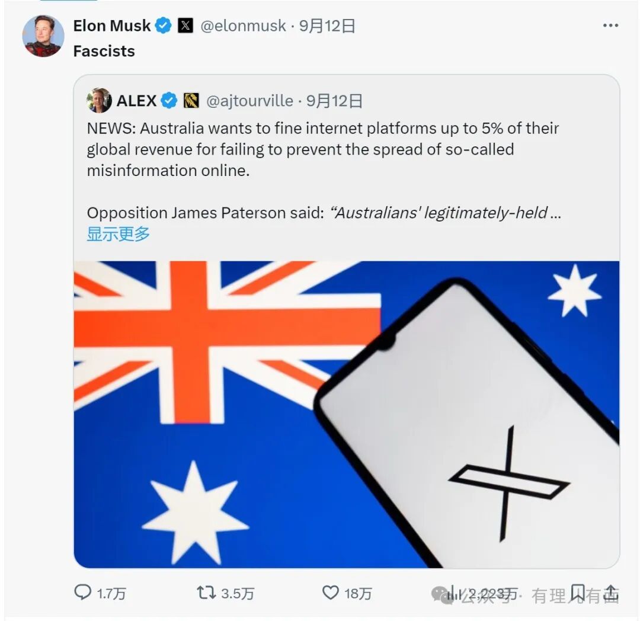The height and width of the screenshot is (621, 640).
Task: Open the three-dot more options menu
Action: [610, 25]
